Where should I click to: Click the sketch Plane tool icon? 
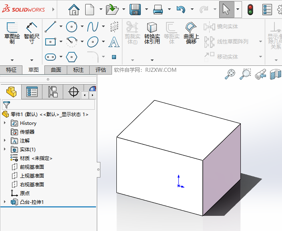pos(114,27)
